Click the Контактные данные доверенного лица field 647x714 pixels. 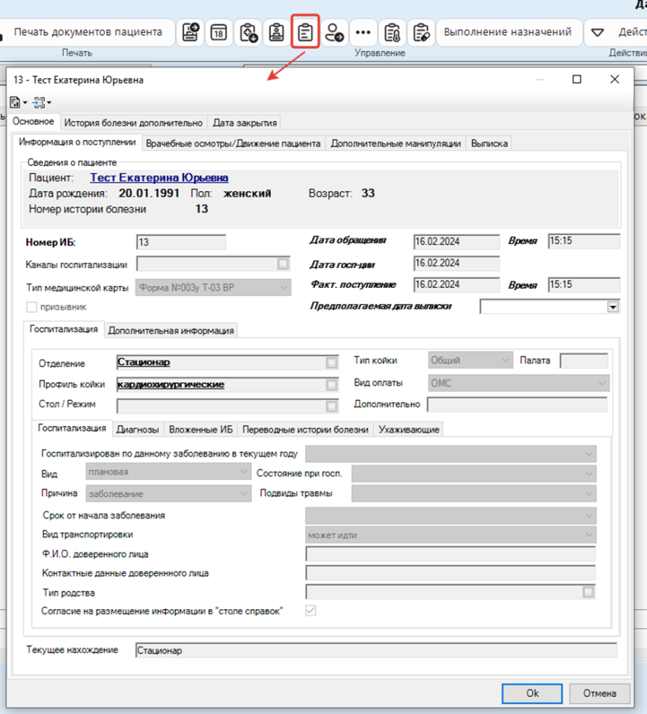pos(451,573)
